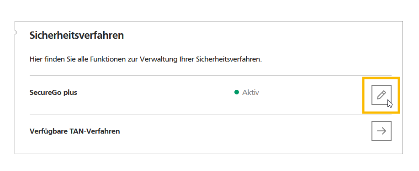419x171 pixels.
Task: Click the word plus in SecureGo plus
Action: coord(70,93)
